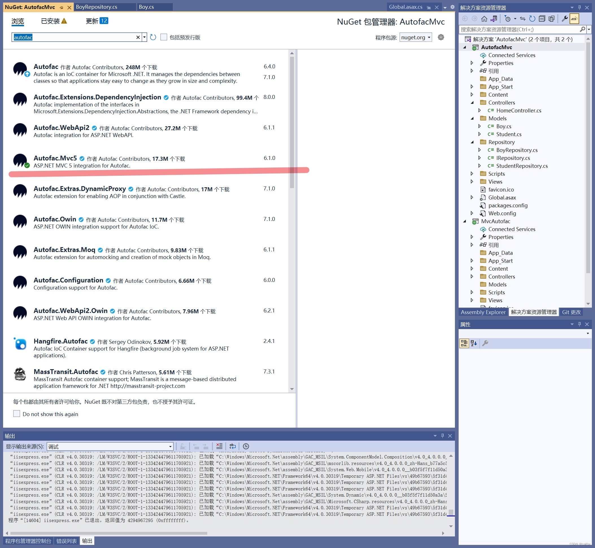Click the Solution Explorer sync refresh icon

point(532,19)
